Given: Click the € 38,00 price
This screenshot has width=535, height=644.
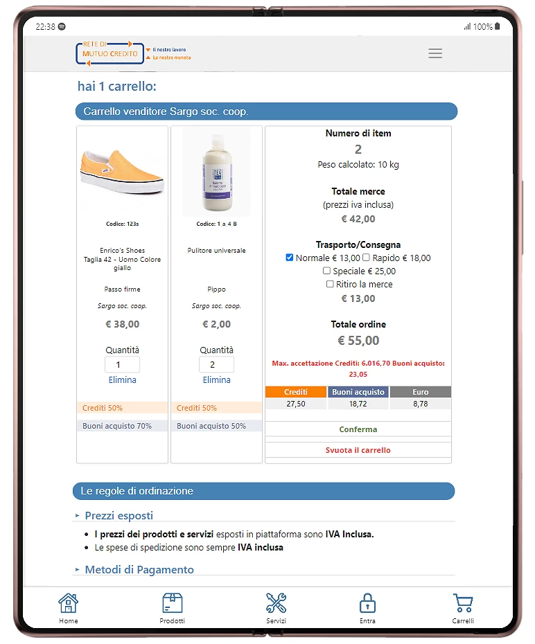Looking at the screenshot, I should coord(123,324).
